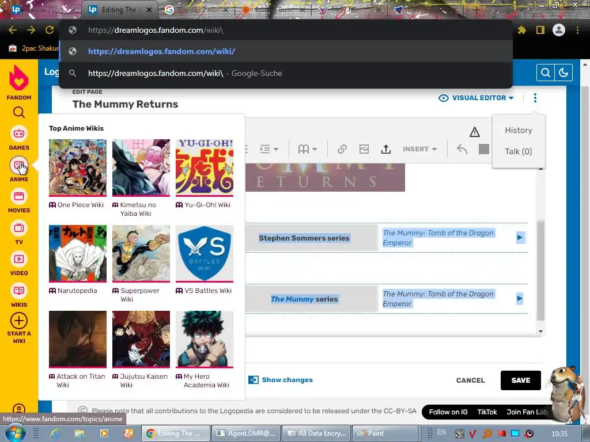The width and height of the screenshot is (590, 442).
Task: Toggle dark mode with moon icon
Action: [x=563, y=73]
